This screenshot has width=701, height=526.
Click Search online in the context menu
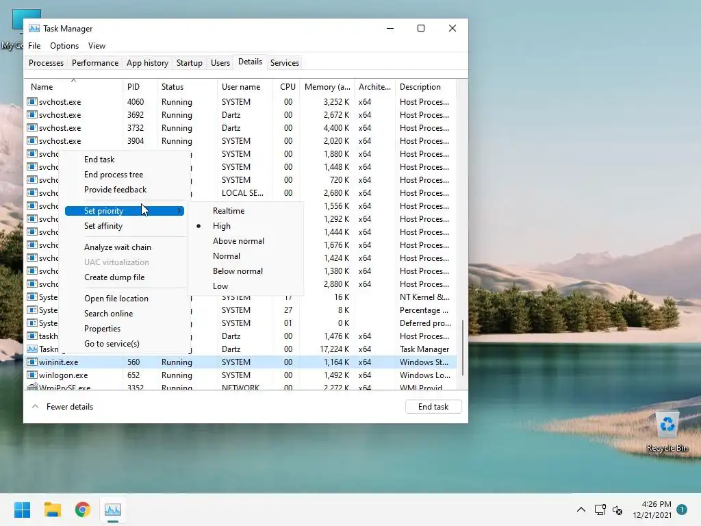(109, 314)
